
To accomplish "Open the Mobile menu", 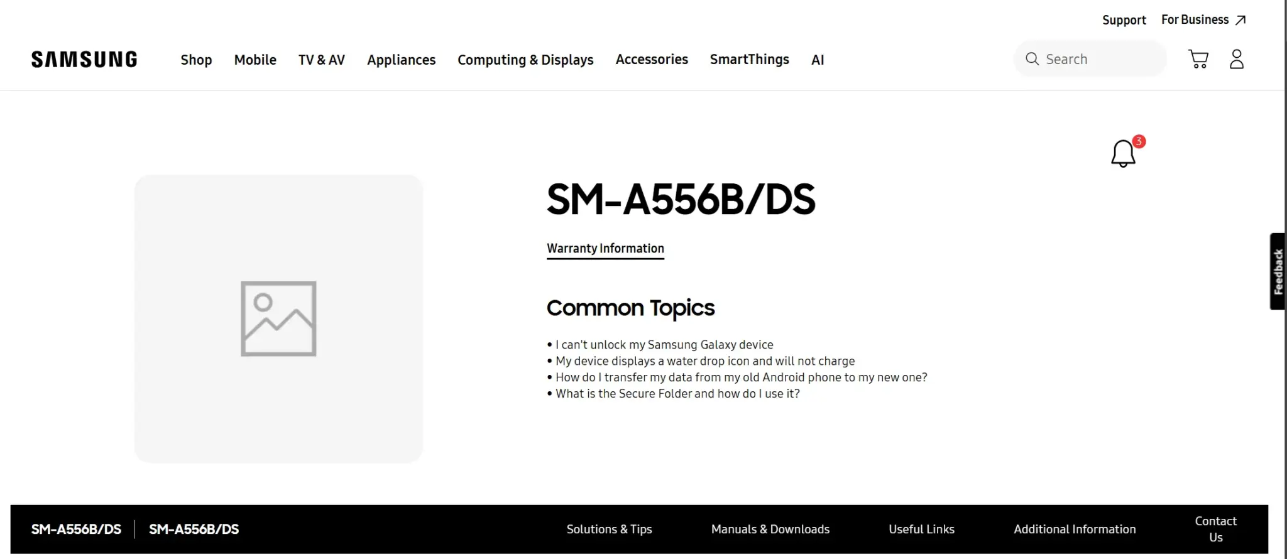I will (255, 60).
